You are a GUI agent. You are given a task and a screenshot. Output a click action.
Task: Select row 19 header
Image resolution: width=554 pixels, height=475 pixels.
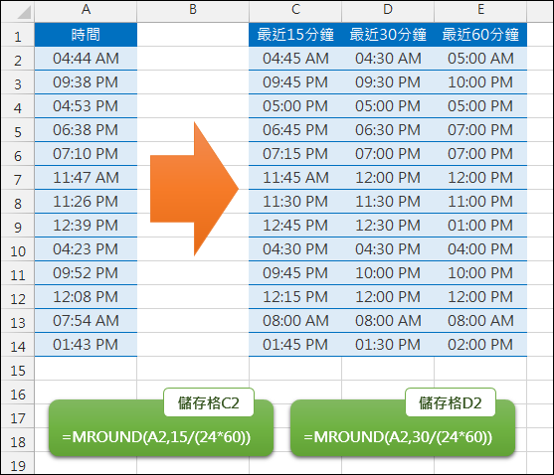point(18,464)
